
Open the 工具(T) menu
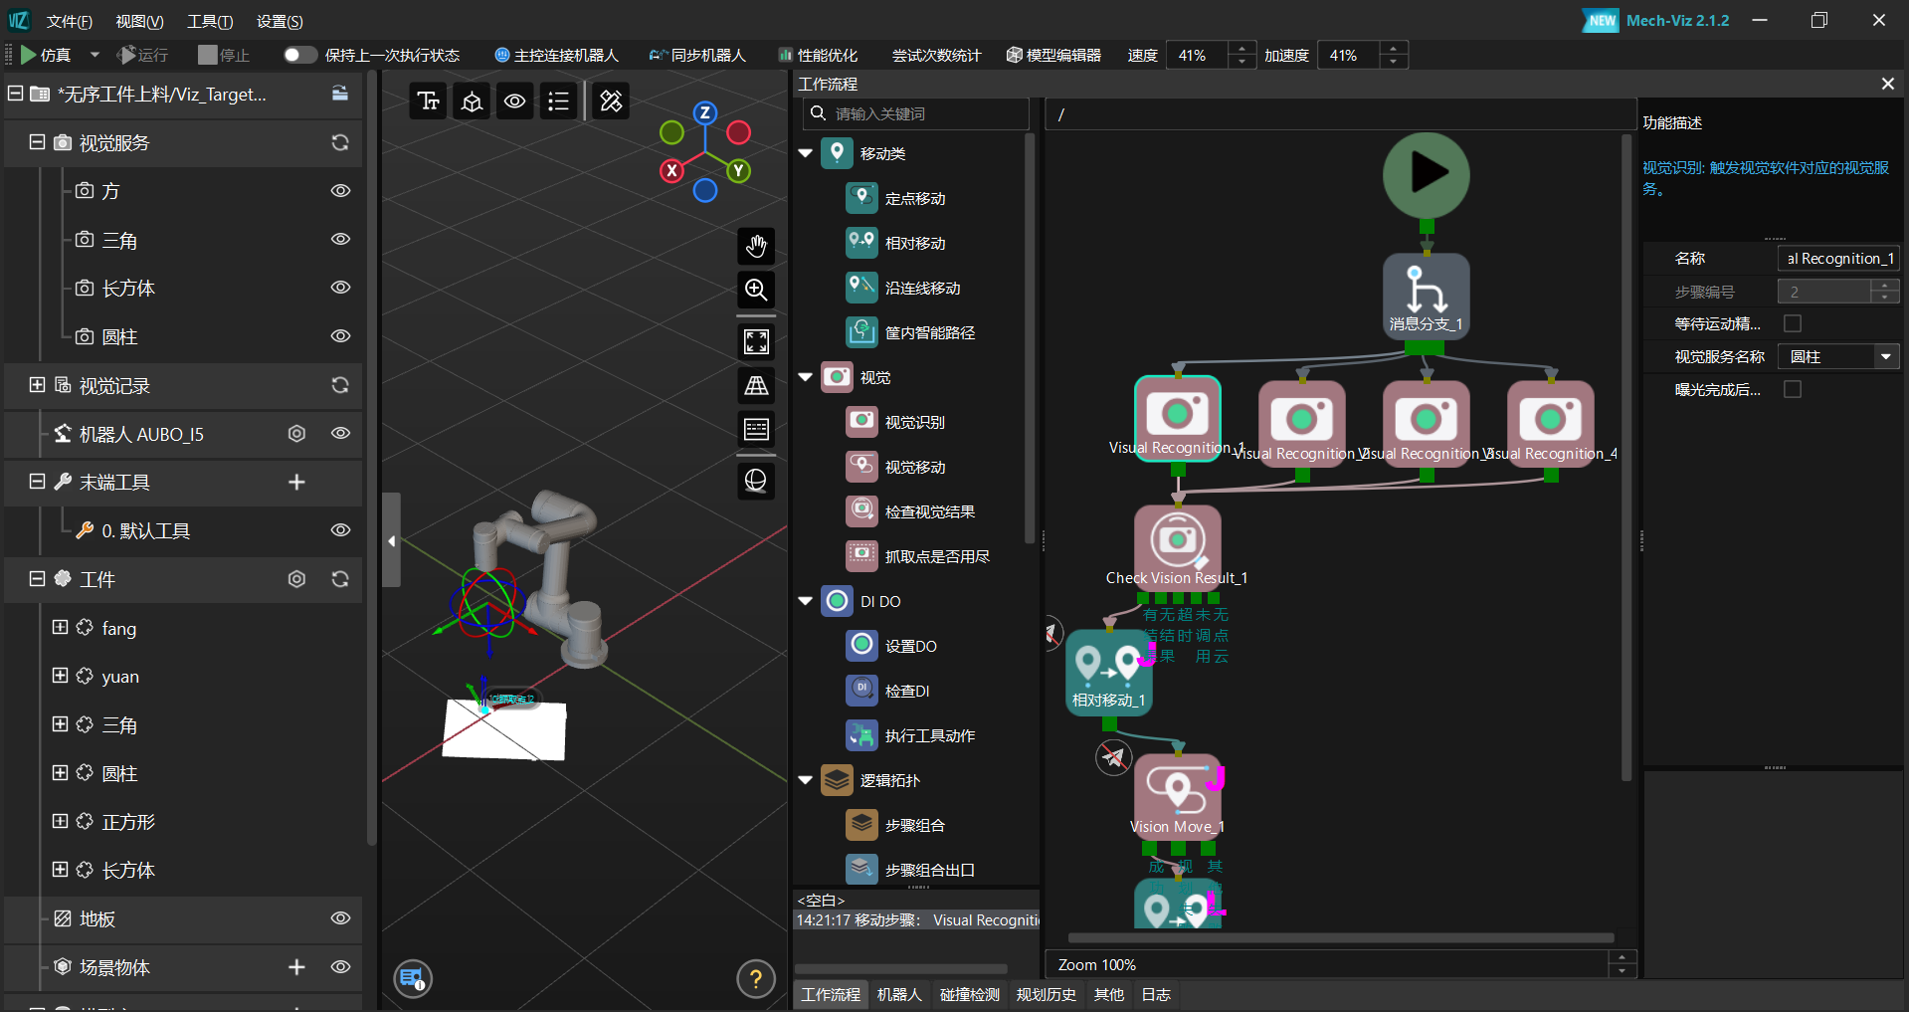(210, 21)
